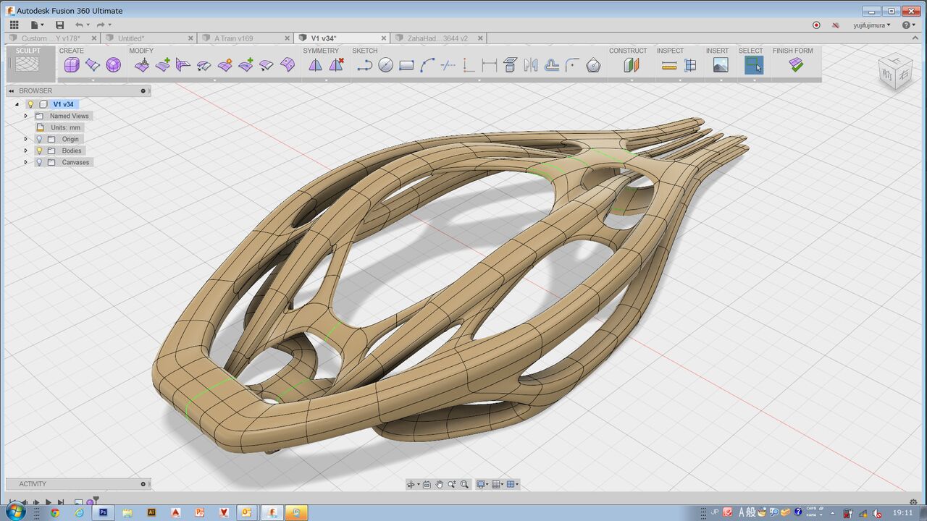Expand the INSPECT panel dropdown
Image resolution: width=927 pixels, height=521 pixels.
pyautogui.click(x=679, y=80)
